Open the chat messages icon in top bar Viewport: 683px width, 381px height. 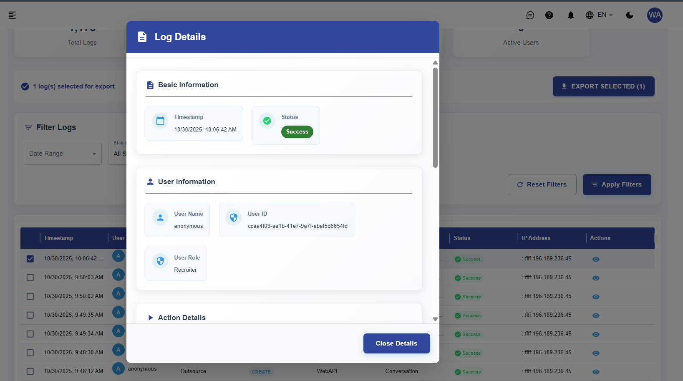click(x=530, y=15)
